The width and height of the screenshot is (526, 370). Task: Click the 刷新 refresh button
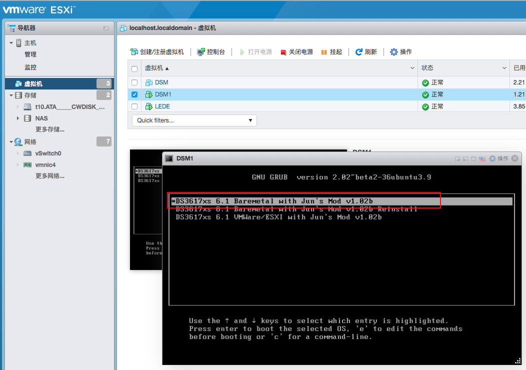click(366, 51)
